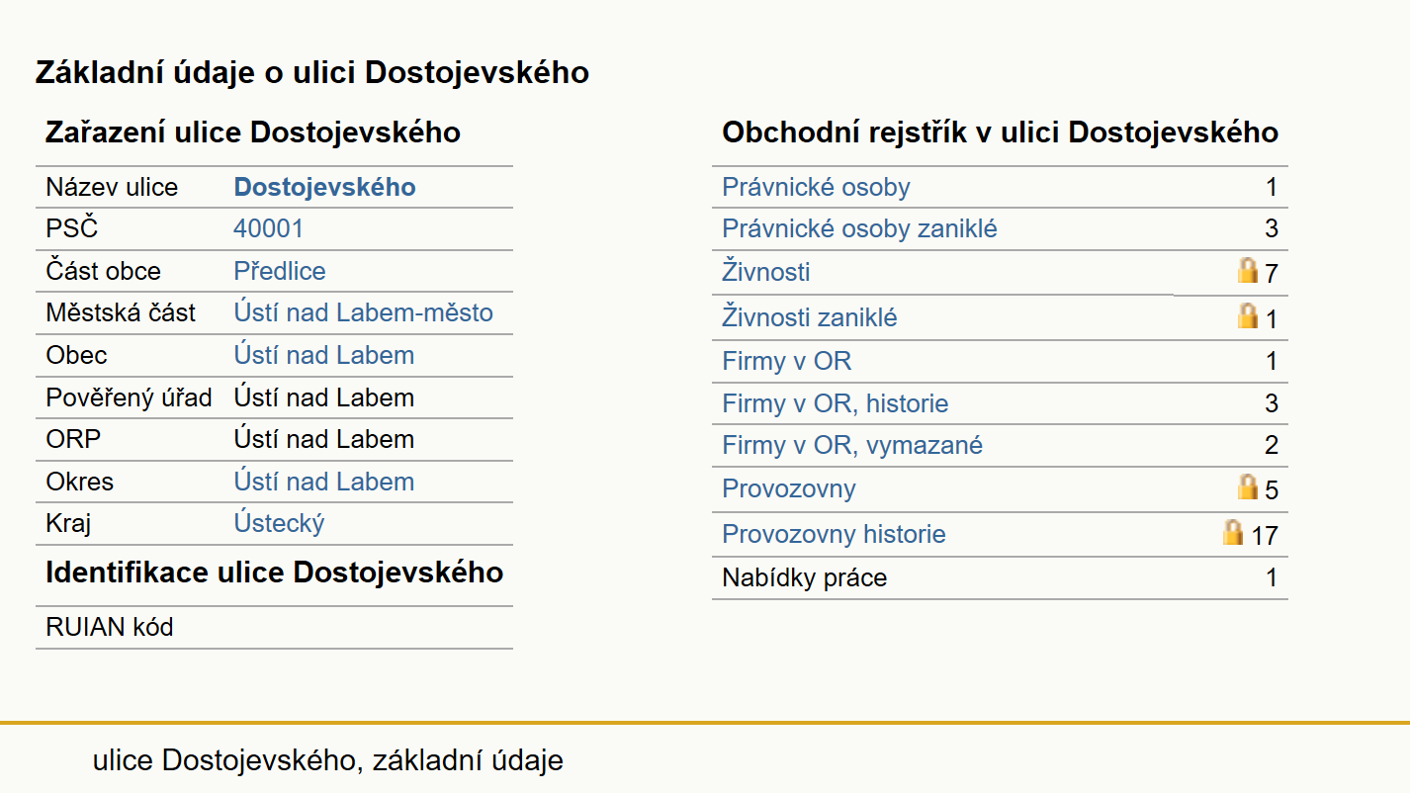This screenshot has width=1410, height=793.
Task: Follow the Ústí nad Labem-město link
Action: pyautogui.click(x=363, y=312)
